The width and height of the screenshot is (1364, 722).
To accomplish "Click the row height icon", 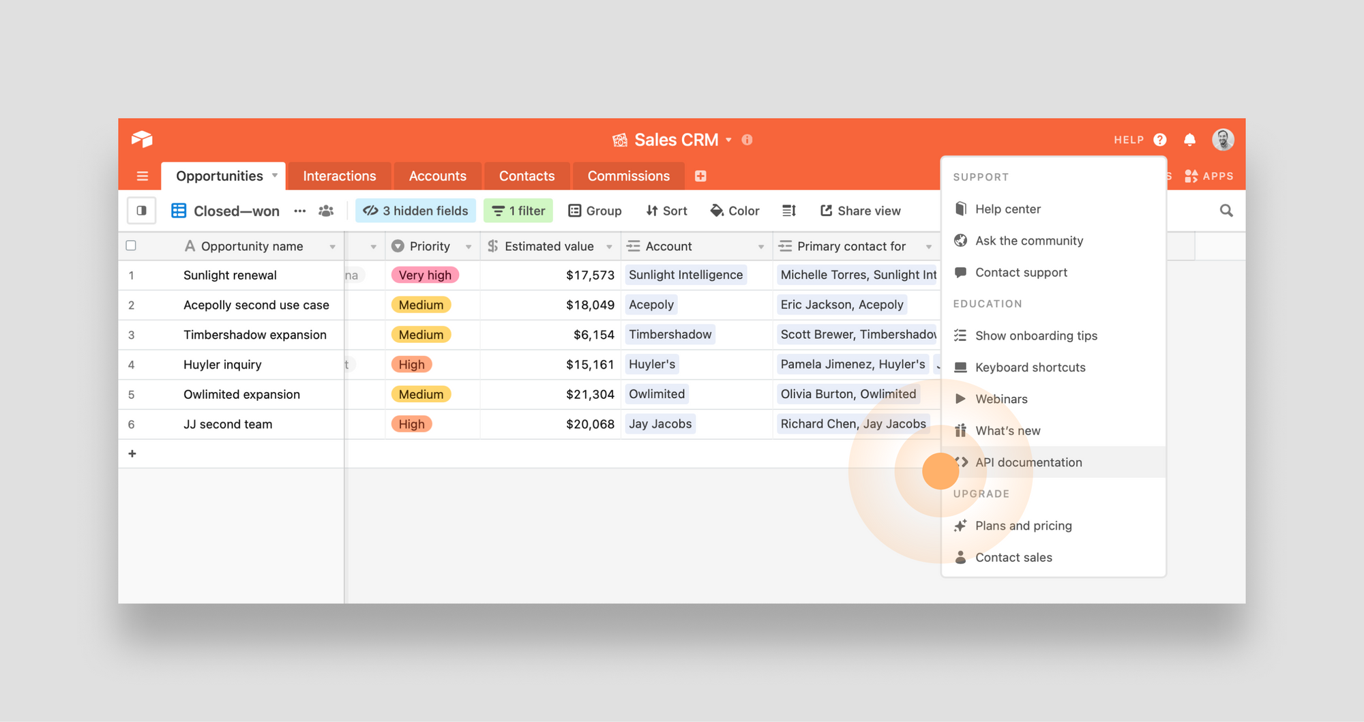I will (789, 211).
